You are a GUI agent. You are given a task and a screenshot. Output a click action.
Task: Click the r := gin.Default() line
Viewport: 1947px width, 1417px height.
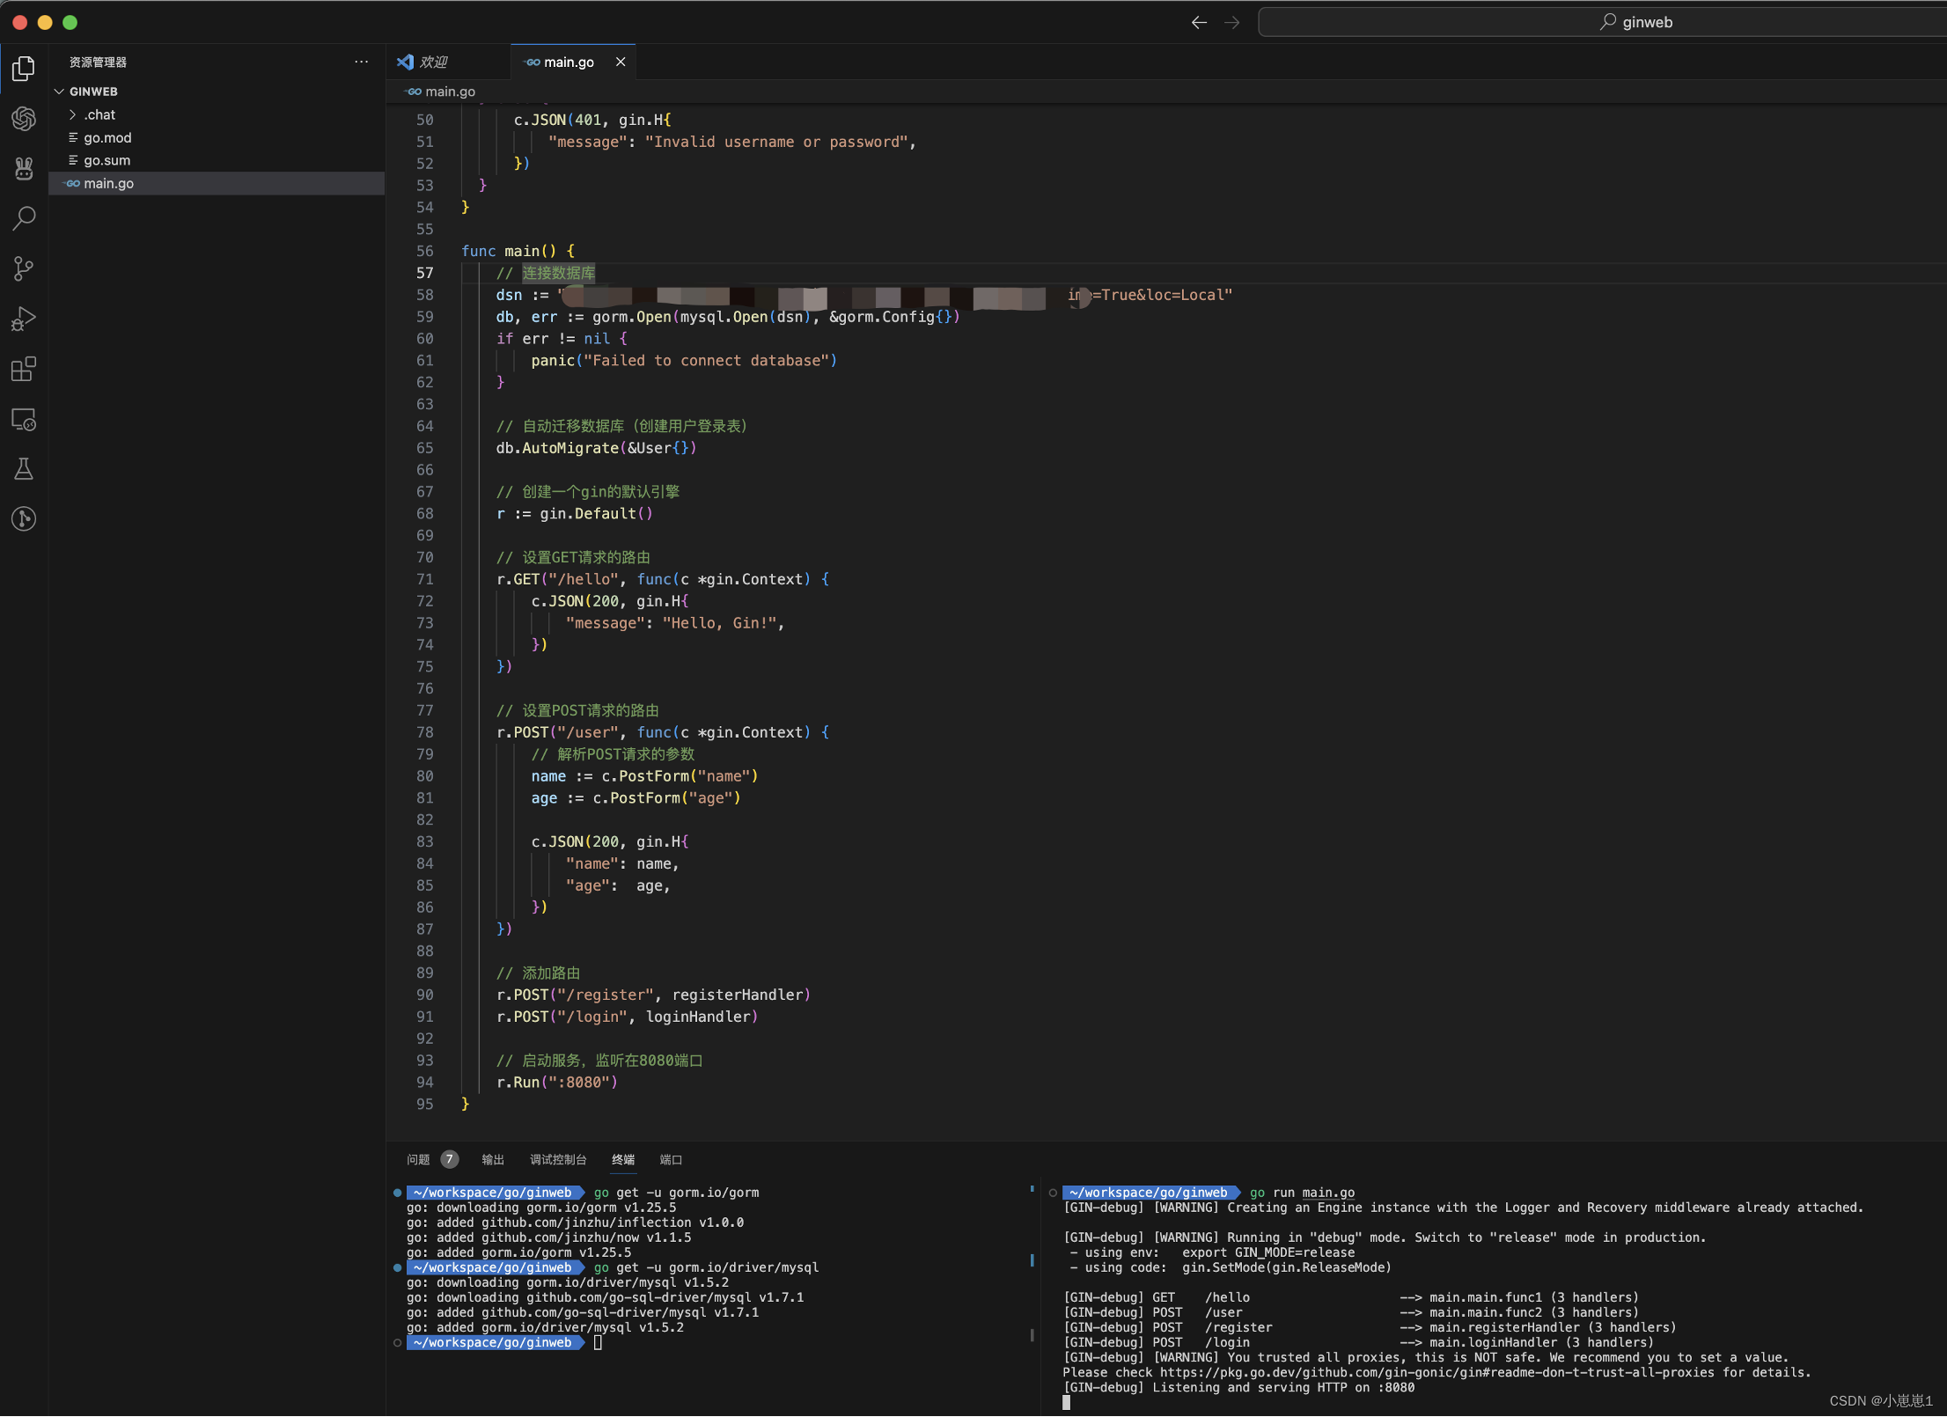point(574,514)
